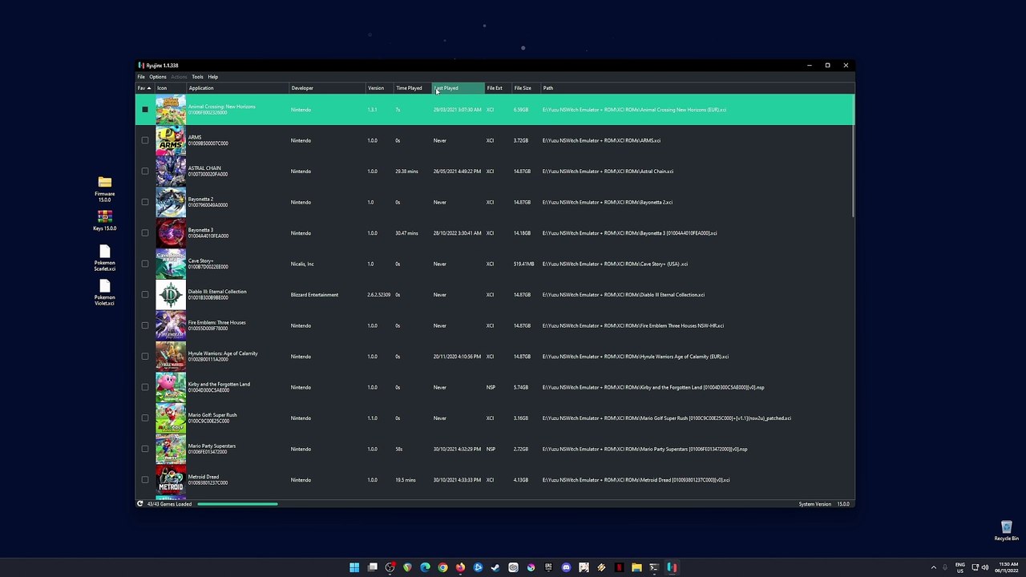This screenshot has width=1026, height=577.
Task: Open the Options menu
Action: point(158,77)
